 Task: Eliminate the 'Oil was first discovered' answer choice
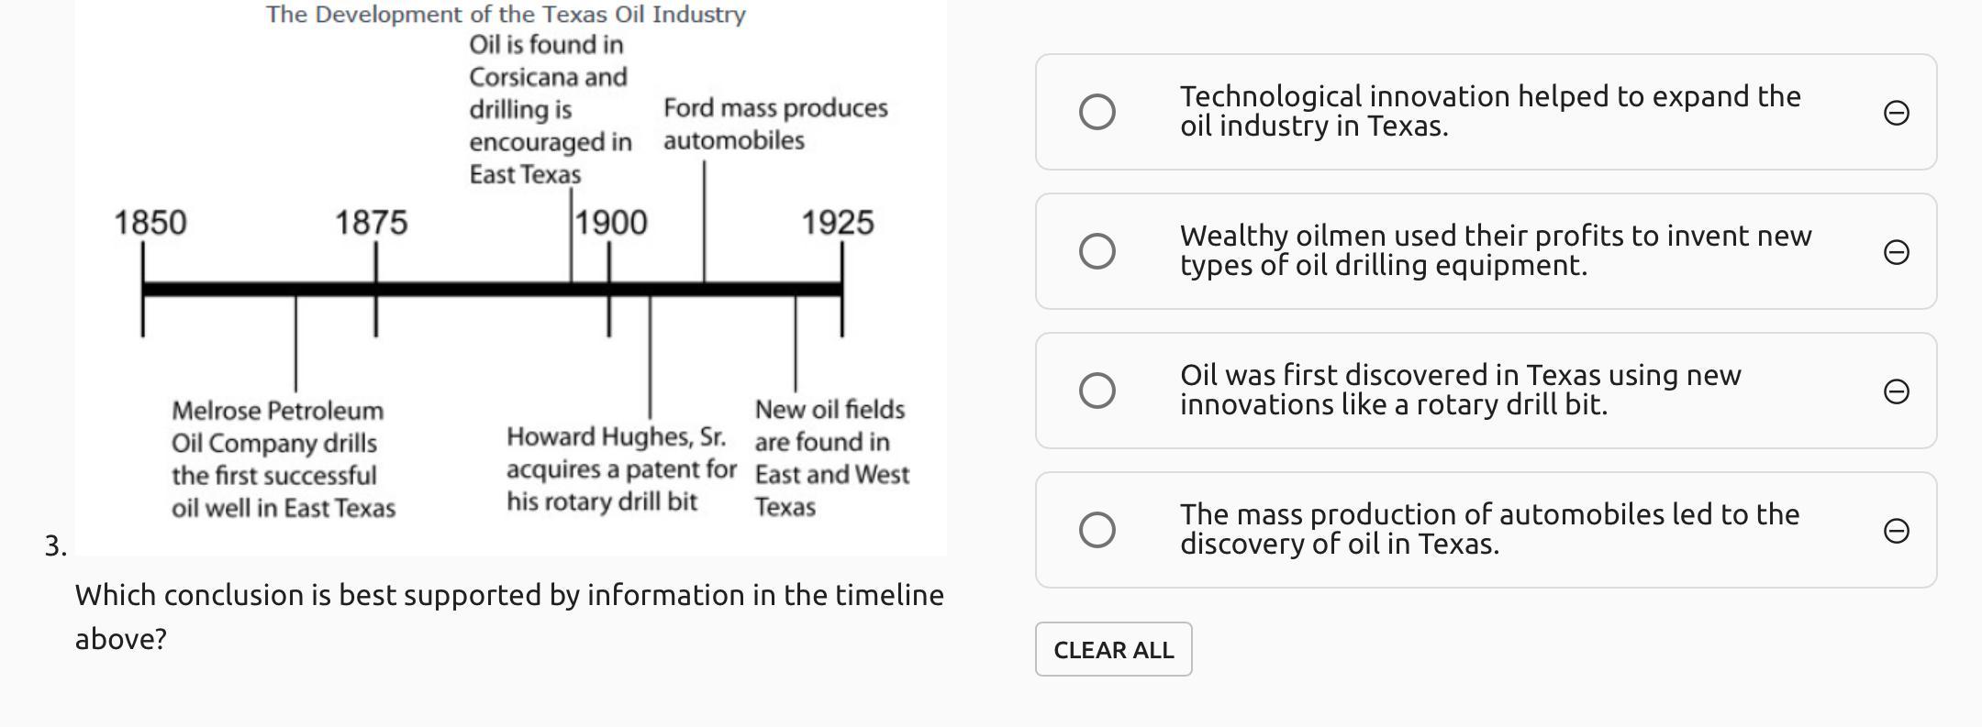pos(1896,391)
